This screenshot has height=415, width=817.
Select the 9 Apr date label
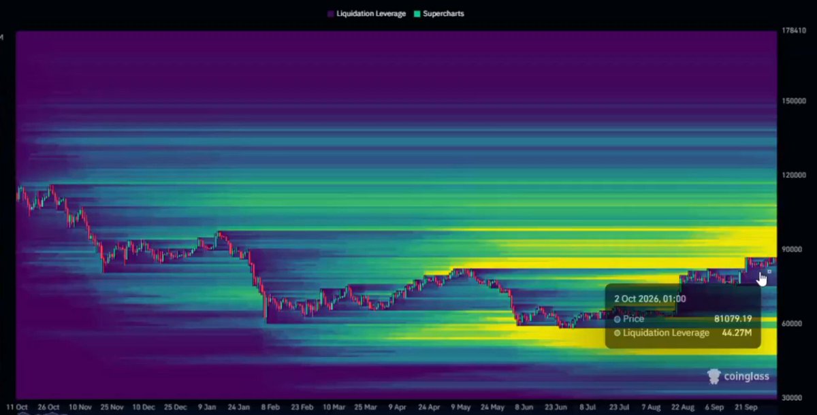click(397, 407)
